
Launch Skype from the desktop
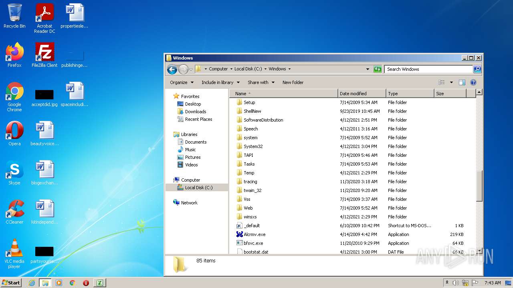[x=14, y=173]
